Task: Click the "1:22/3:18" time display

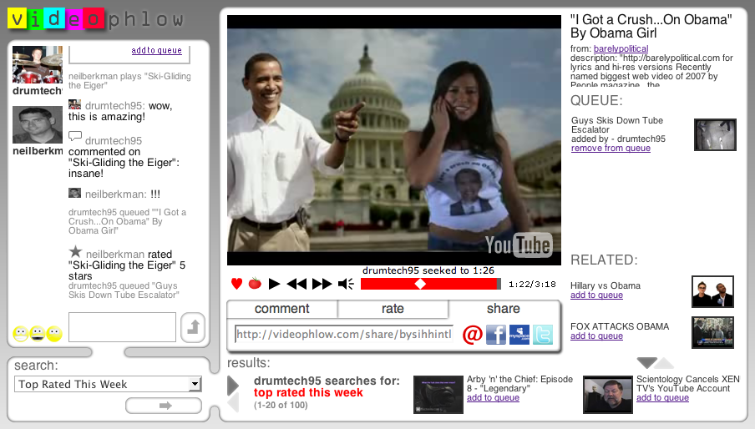Action: click(532, 285)
